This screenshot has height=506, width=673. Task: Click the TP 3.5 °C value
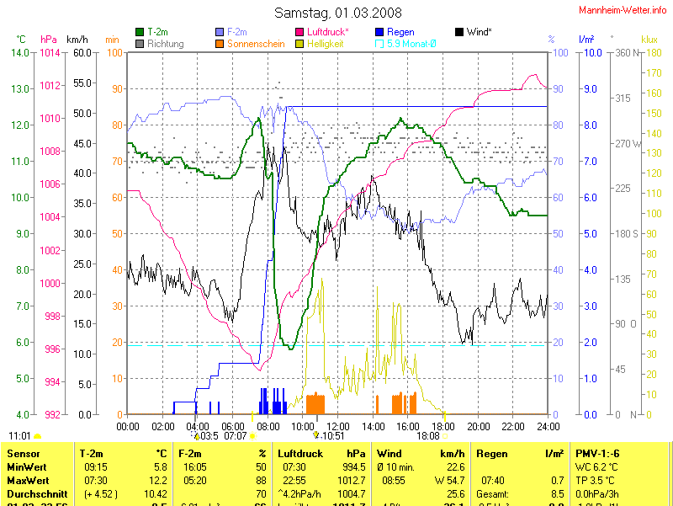point(595,480)
